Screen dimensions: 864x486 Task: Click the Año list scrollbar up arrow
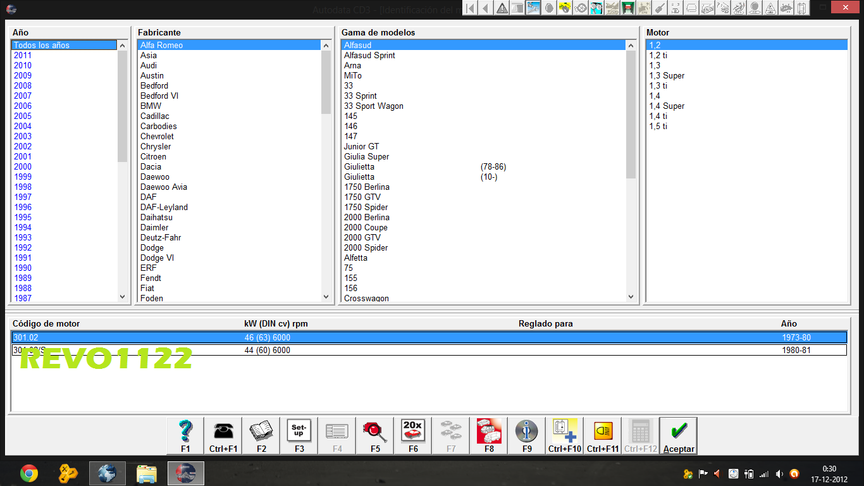123,45
